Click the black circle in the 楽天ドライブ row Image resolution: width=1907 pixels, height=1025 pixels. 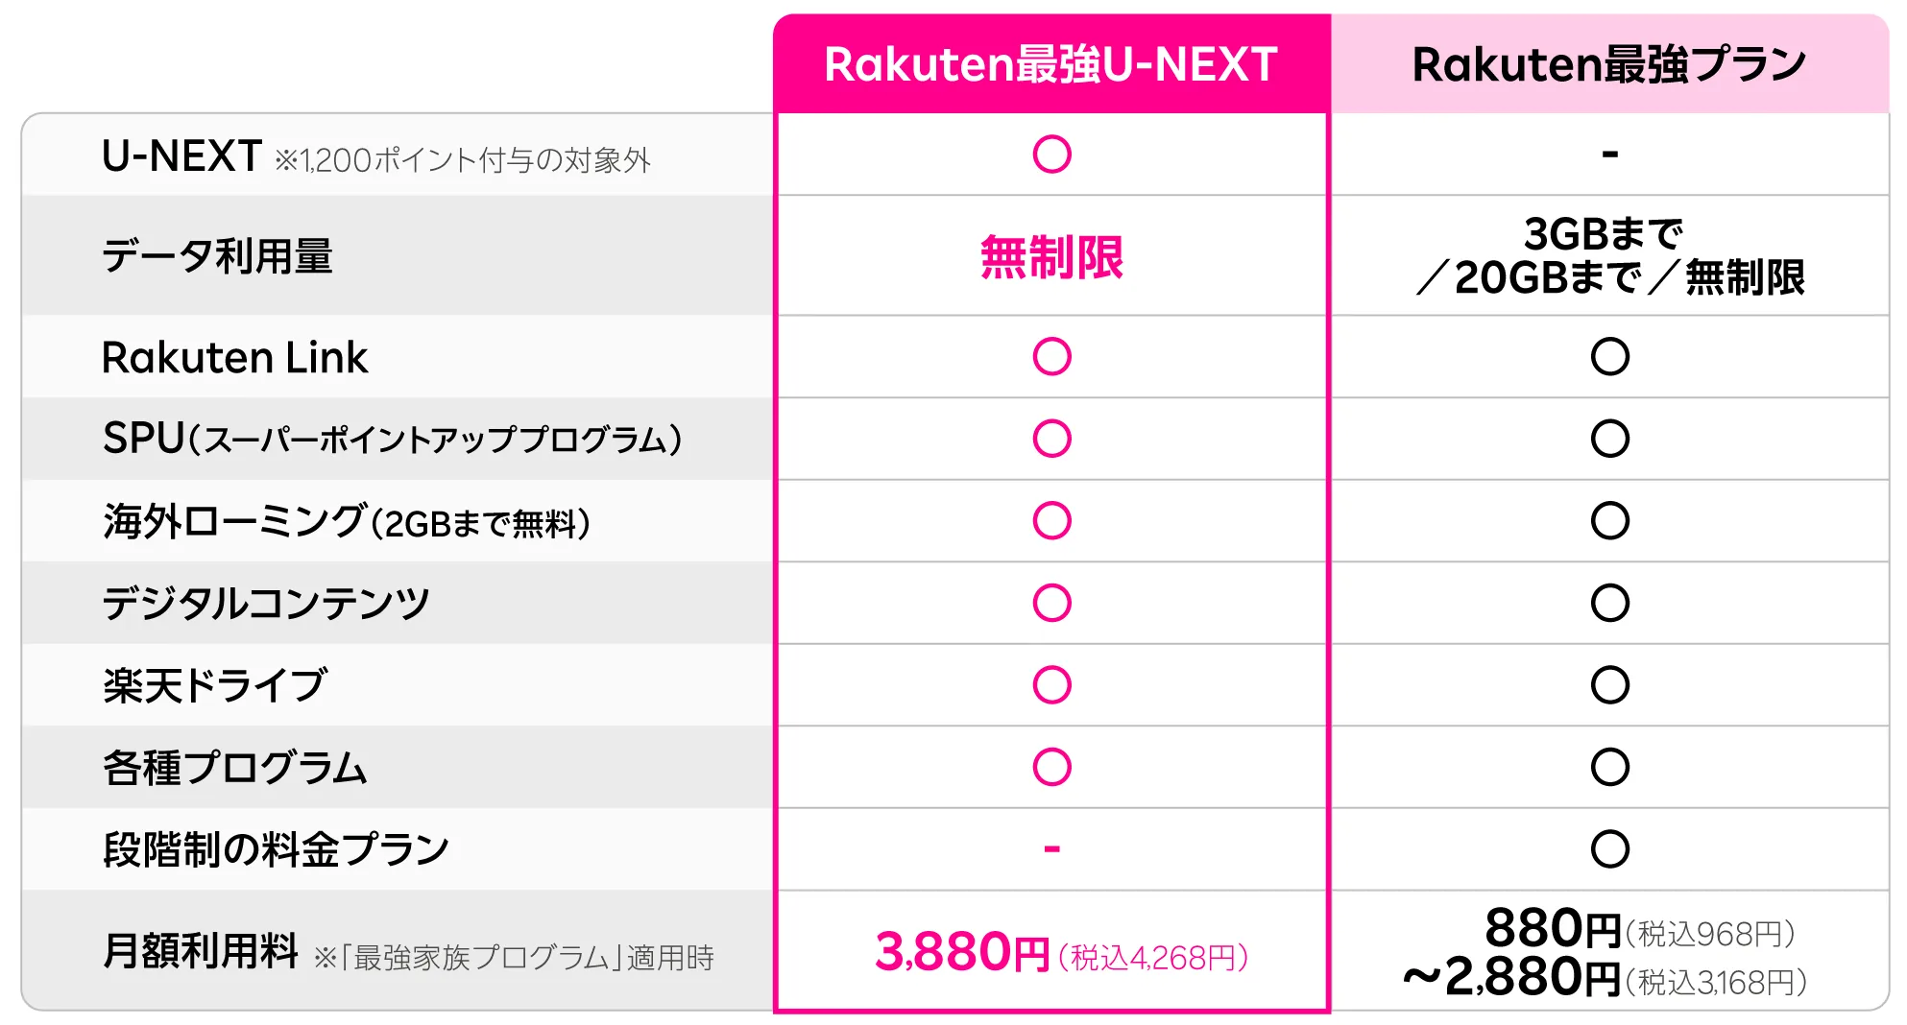1609,685
